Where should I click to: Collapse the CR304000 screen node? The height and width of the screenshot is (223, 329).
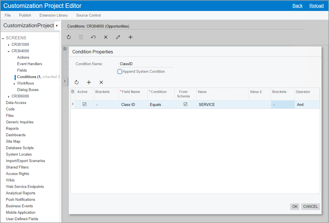(9, 51)
